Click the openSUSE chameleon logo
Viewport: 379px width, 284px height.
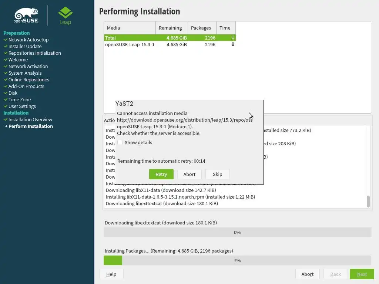pyautogui.click(x=26, y=16)
